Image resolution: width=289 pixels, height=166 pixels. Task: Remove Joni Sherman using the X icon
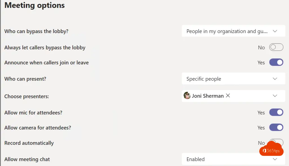tap(228, 95)
